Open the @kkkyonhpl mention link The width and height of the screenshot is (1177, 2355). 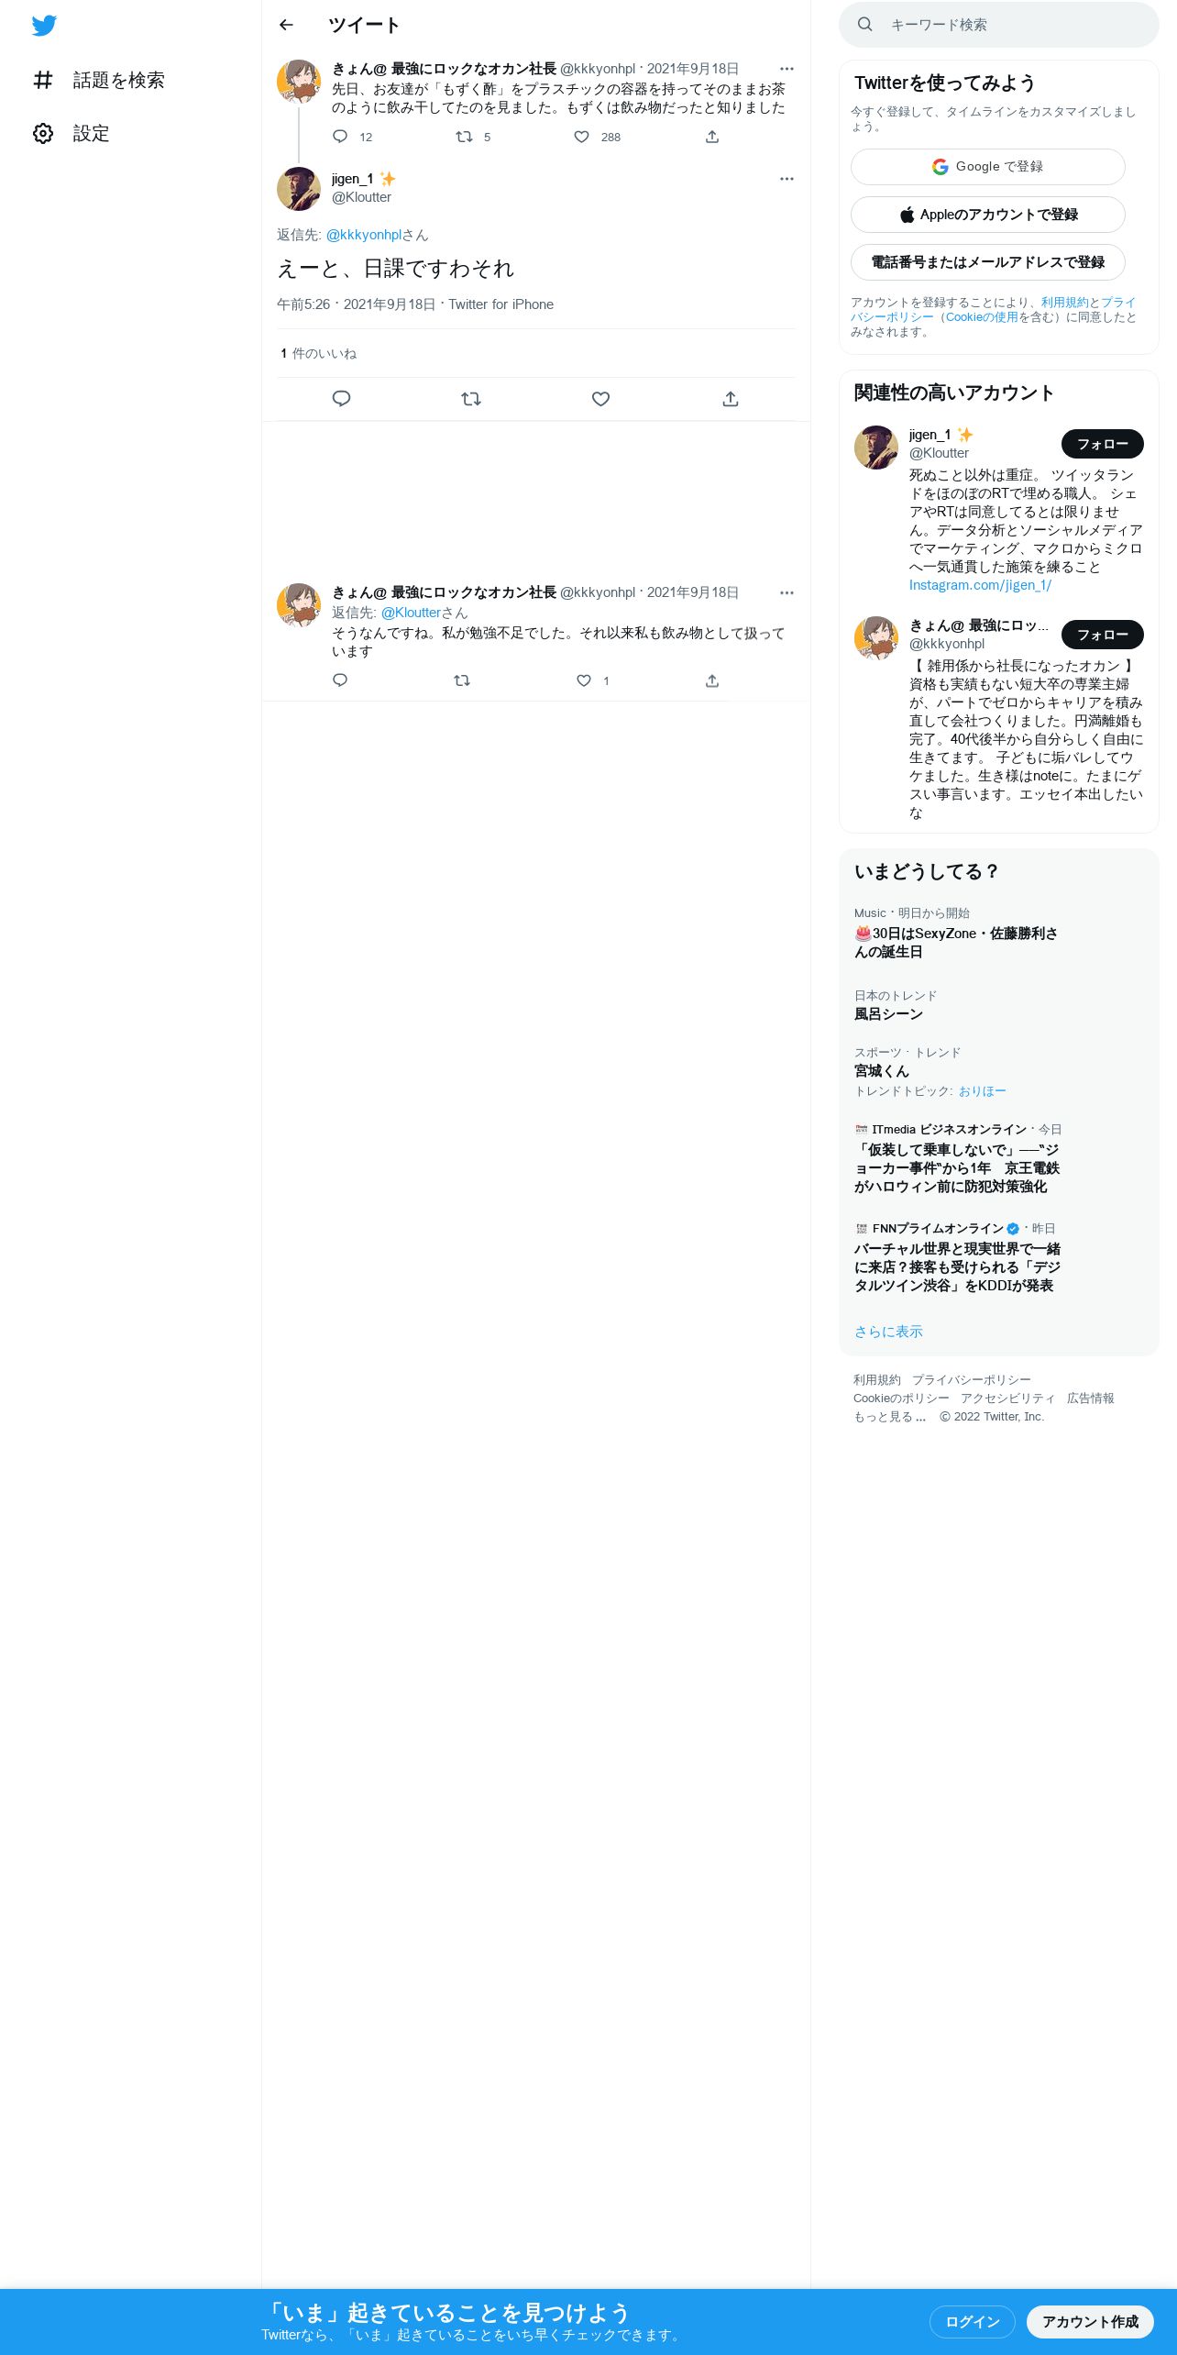click(364, 235)
